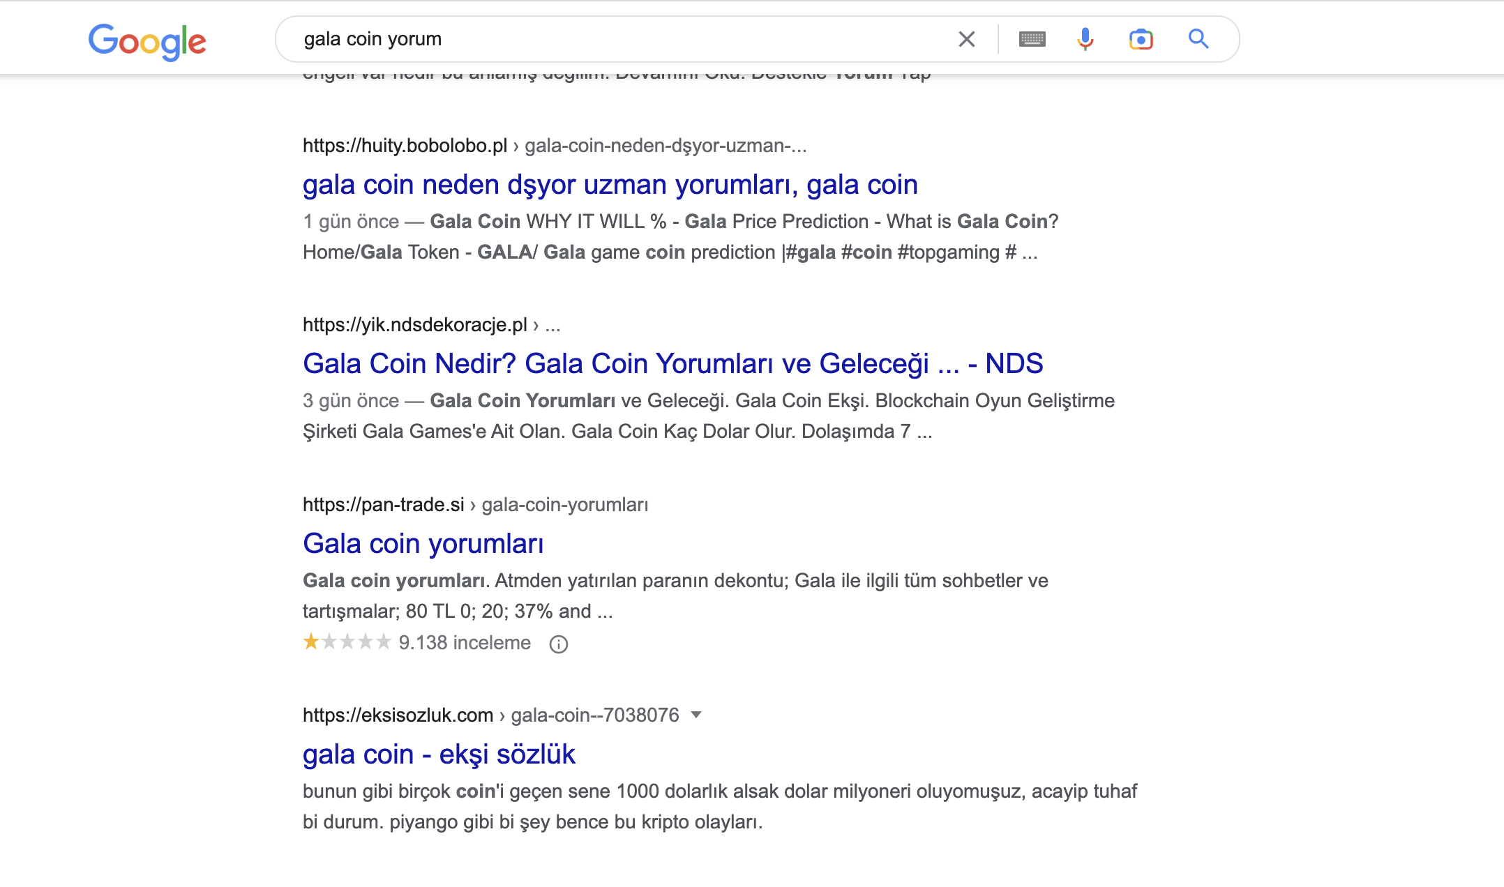This screenshot has height=887, width=1504.
Task: Click snippet text 'bunun gibi birçok coin'i'
Action: tap(403, 791)
